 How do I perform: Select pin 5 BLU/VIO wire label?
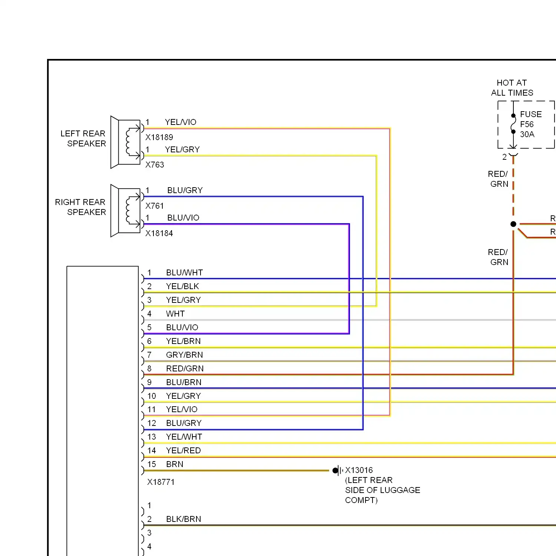click(x=182, y=327)
